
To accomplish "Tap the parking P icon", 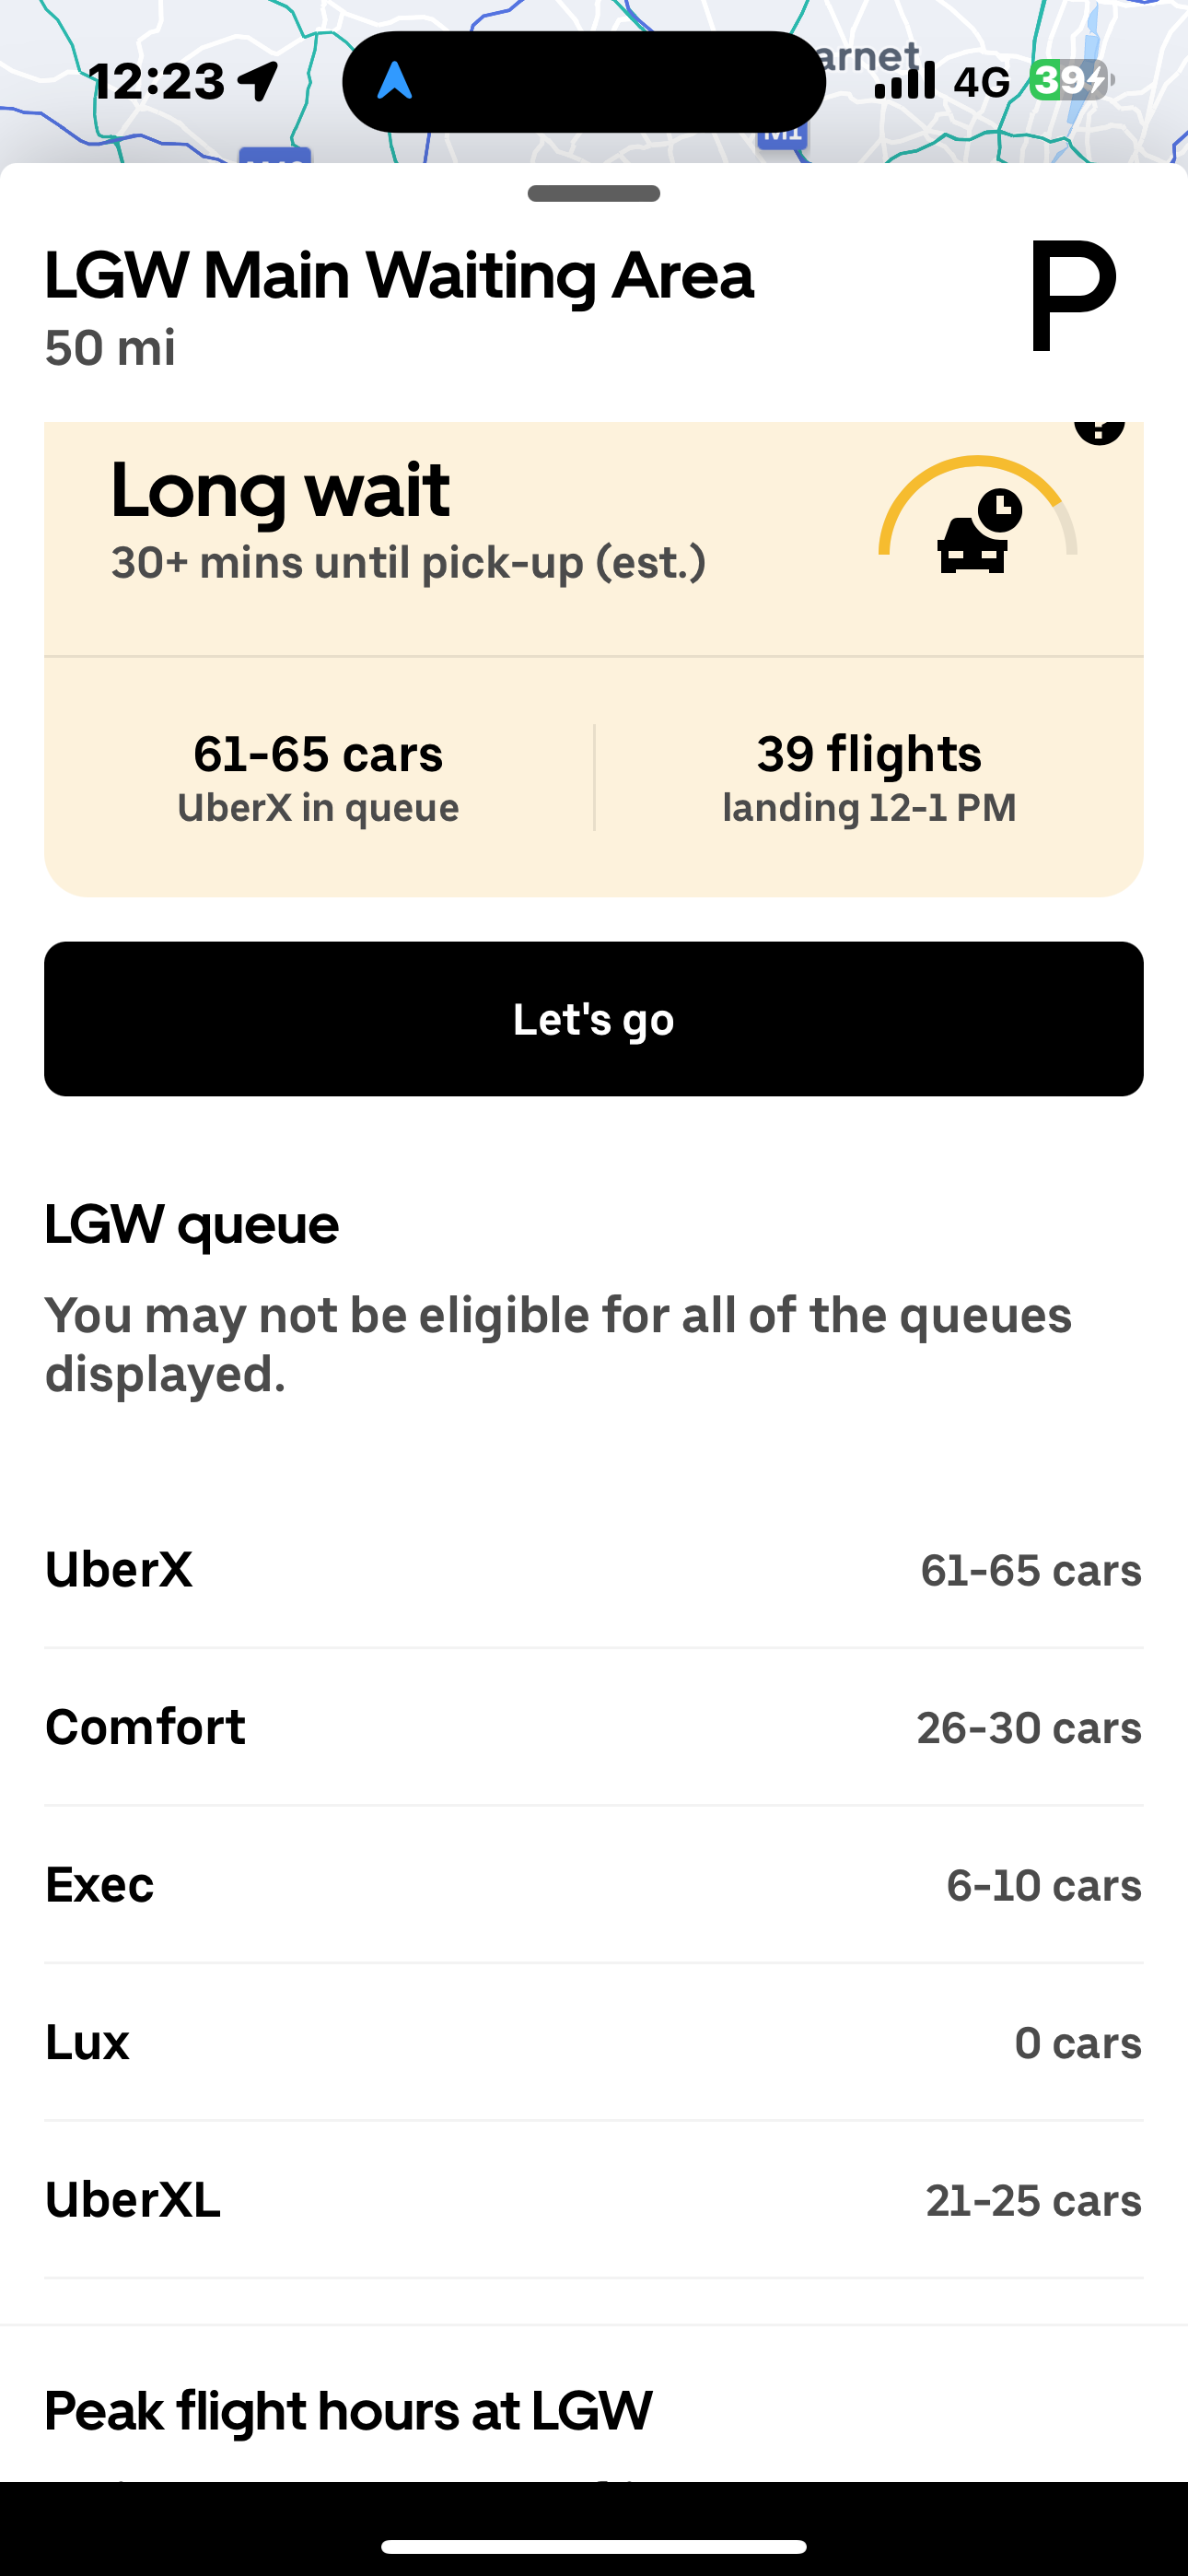I will tap(1073, 296).
